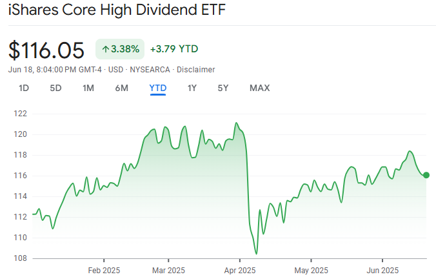Select the 1D time range tab
The width and height of the screenshot is (436, 279).
(x=24, y=88)
